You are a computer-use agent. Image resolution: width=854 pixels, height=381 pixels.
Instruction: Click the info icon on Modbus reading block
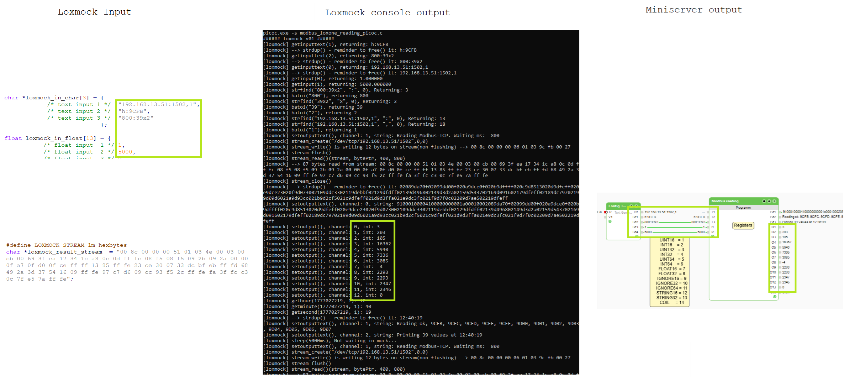(774, 201)
